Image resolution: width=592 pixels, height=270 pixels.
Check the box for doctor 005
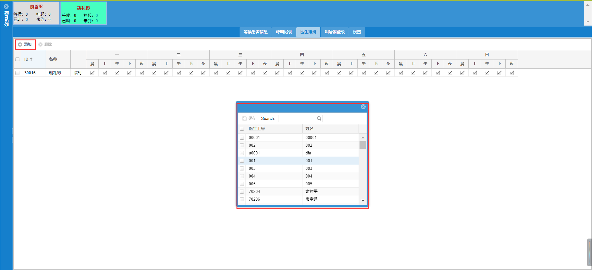click(x=242, y=184)
